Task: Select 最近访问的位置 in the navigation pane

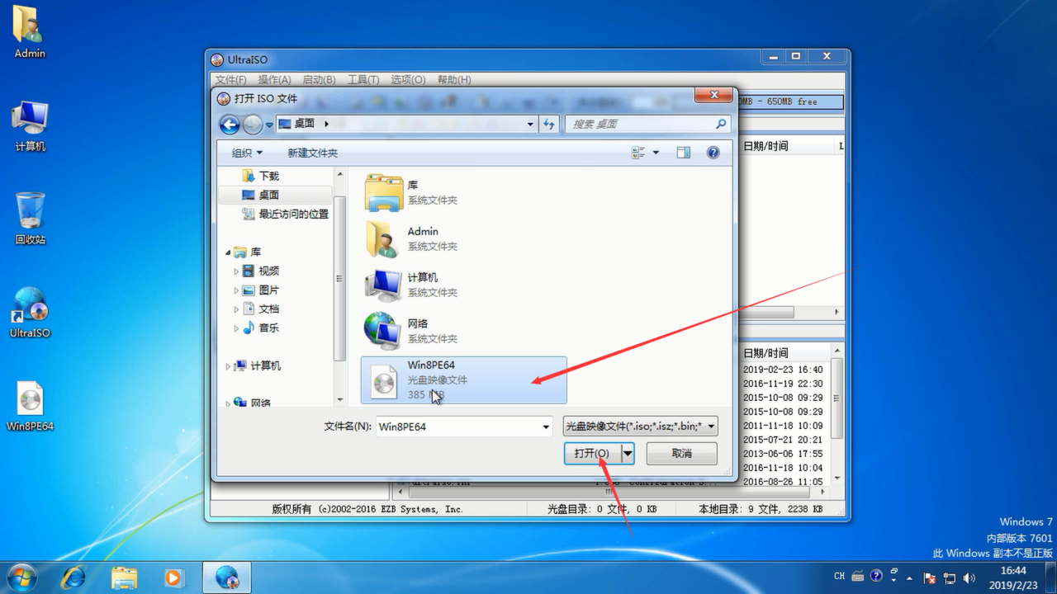Action: [x=286, y=214]
